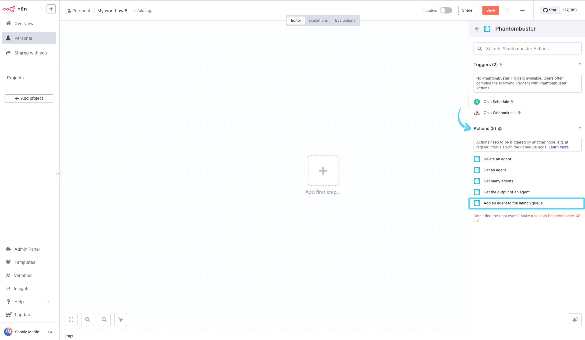This screenshot has width=585, height=340.
Task: Select Get many agents action
Action: pyautogui.click(x=527, y=181)
